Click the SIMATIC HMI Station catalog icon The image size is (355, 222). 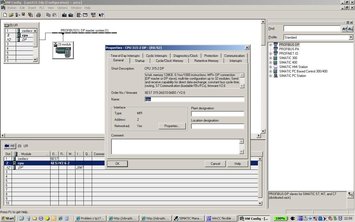click(x=275, y=67)
